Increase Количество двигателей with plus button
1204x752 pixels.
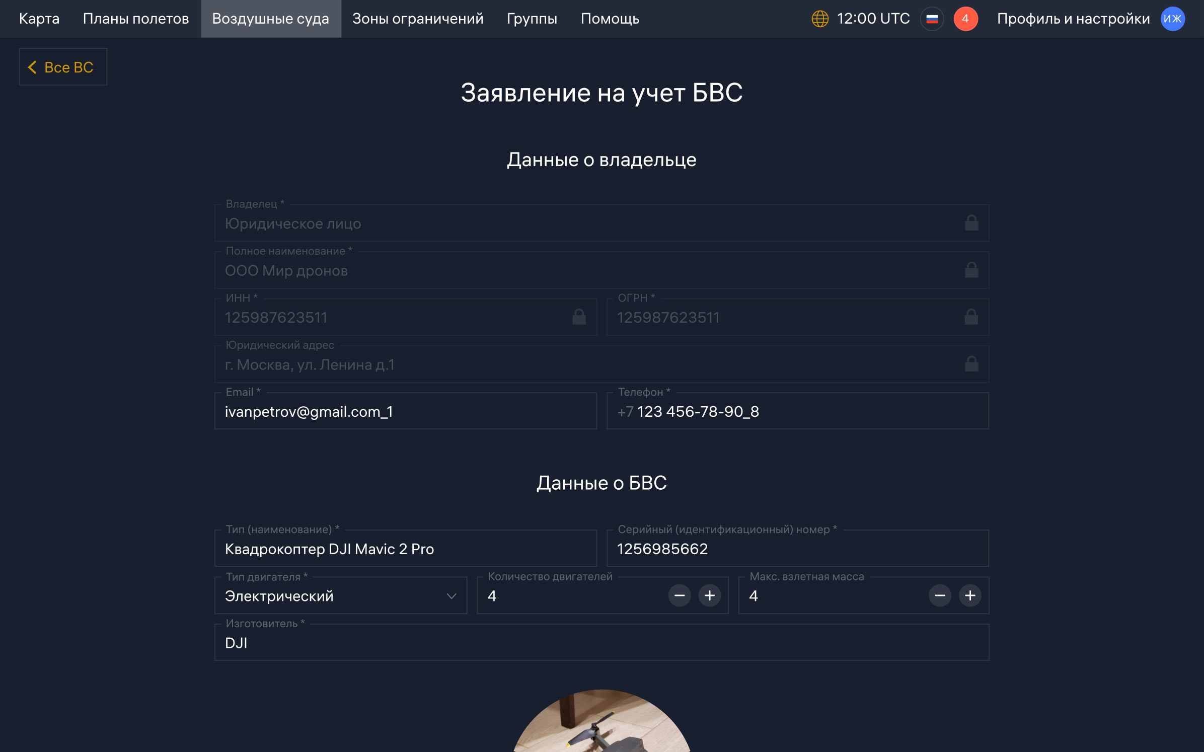(710, 596)
